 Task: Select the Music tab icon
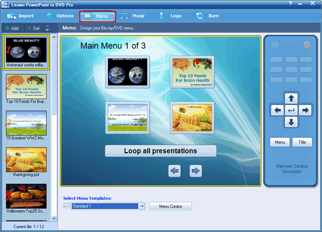124,16
